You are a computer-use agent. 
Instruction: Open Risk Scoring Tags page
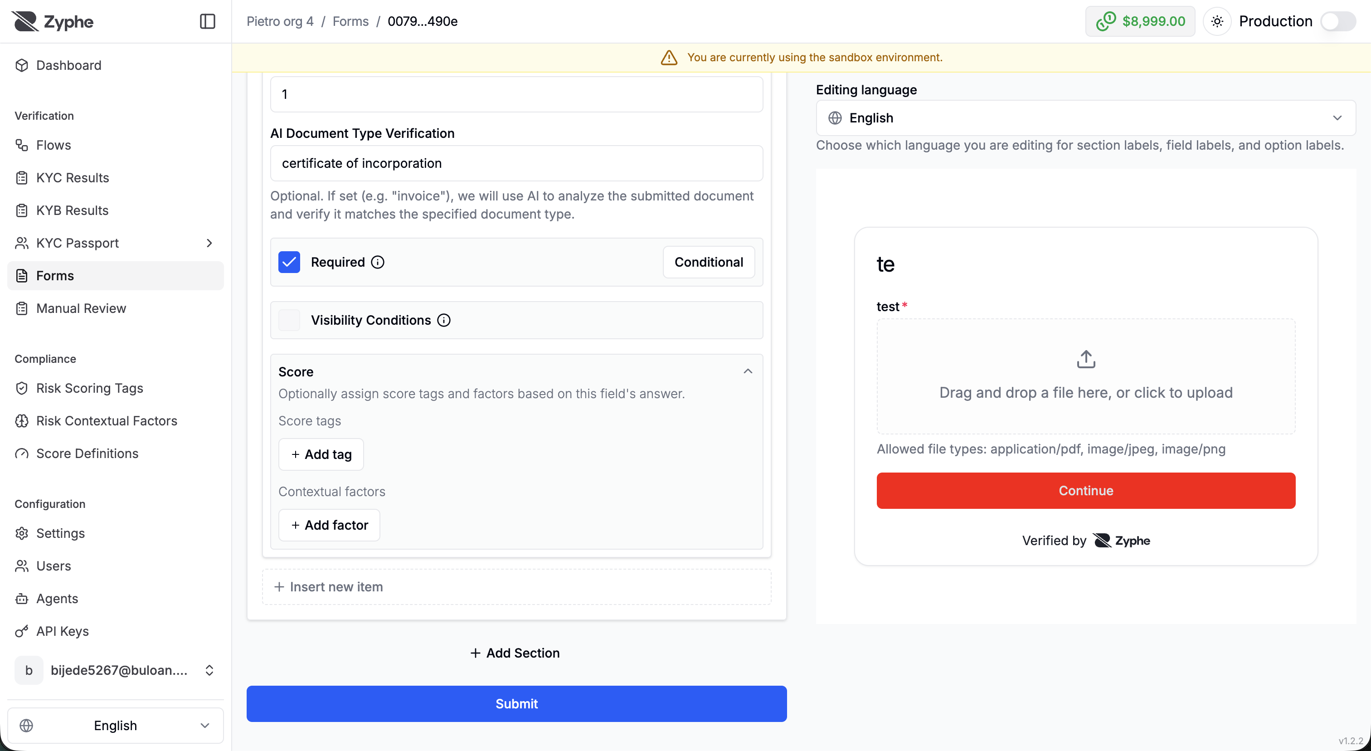pos(116,388)
